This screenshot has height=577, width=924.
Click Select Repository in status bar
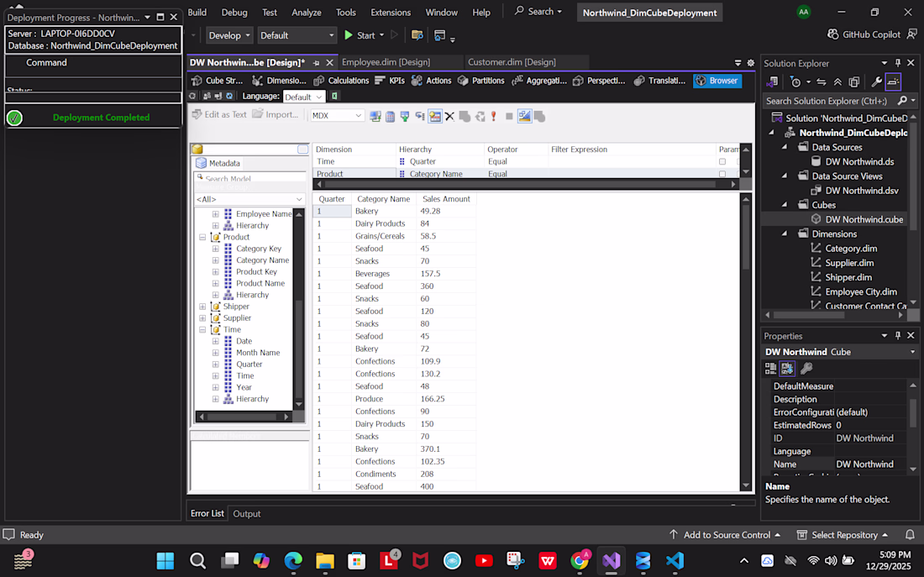pyautogui.click(x=842, y=534)
